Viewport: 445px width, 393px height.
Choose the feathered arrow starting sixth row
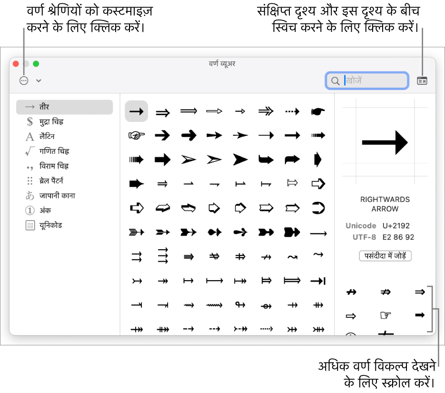137,232
